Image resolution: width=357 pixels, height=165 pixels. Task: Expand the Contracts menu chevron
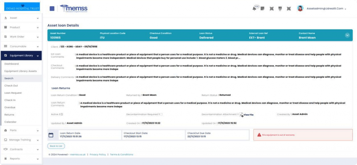[x=38, y=150]
